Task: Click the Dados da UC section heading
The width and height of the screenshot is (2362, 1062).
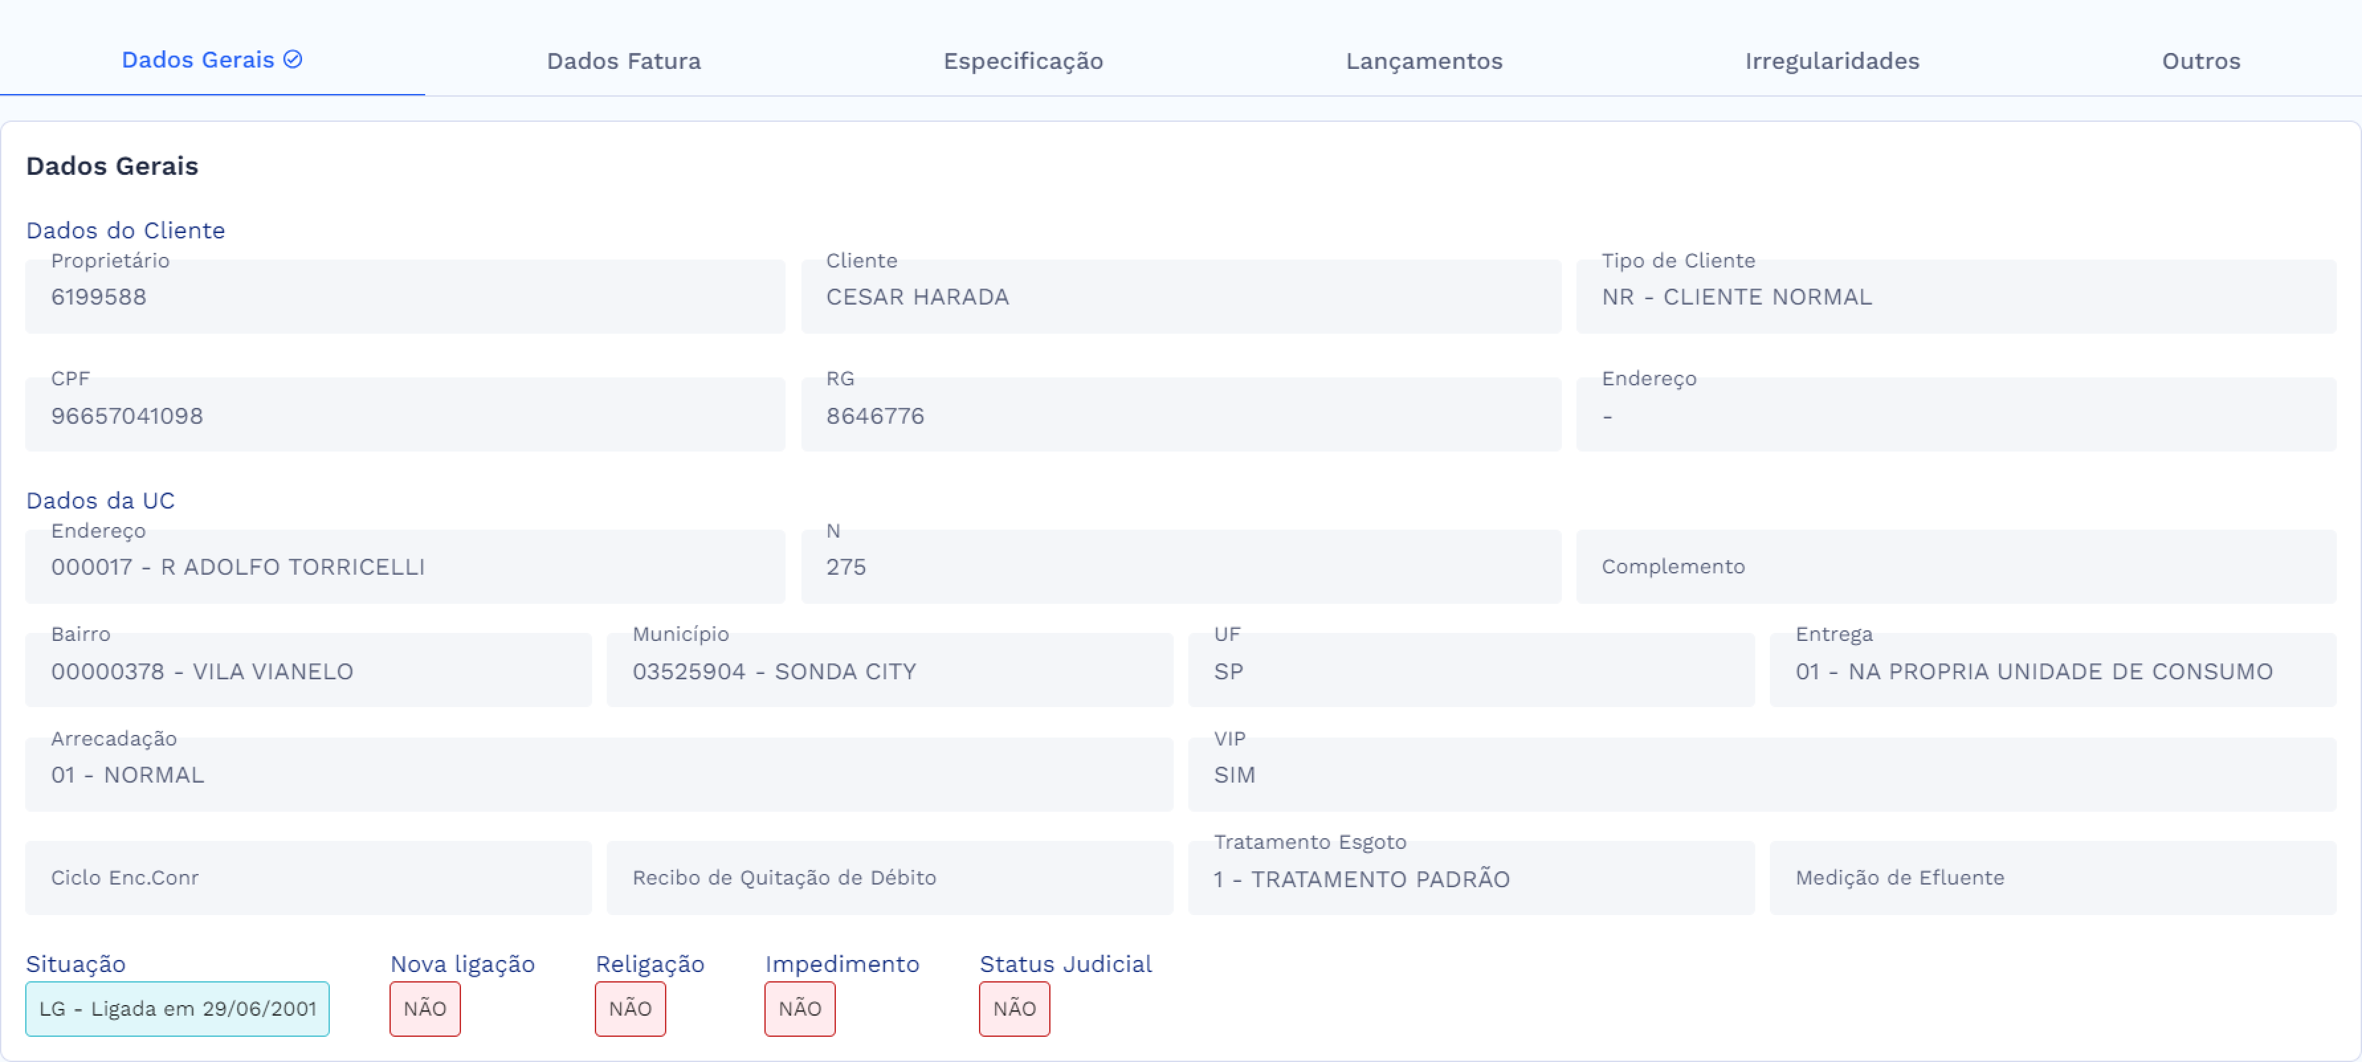Action: [101, 501]
